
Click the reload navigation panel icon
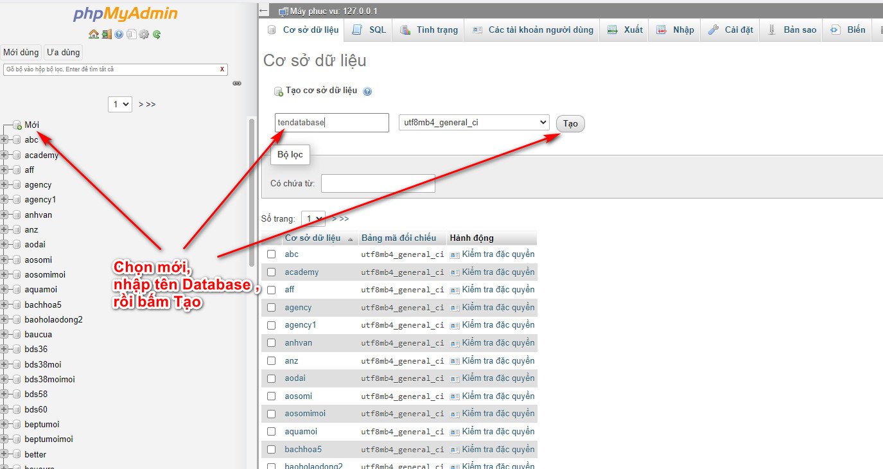156,33
